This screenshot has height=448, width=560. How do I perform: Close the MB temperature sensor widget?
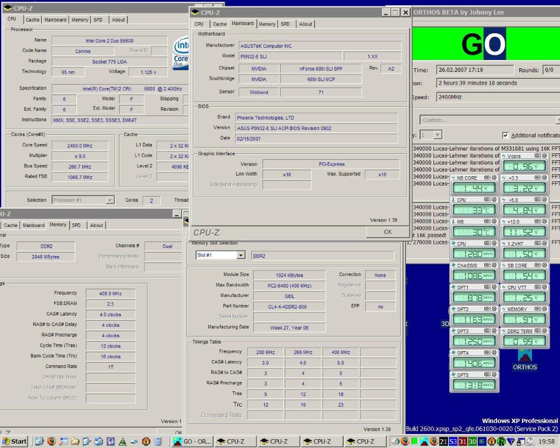pos(494,222)
